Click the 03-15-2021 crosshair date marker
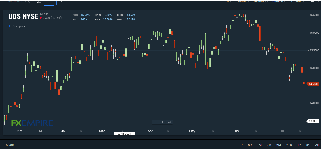The height and width of the screenshot is (149, 321). pyautogui.click(x=124, y=134)
